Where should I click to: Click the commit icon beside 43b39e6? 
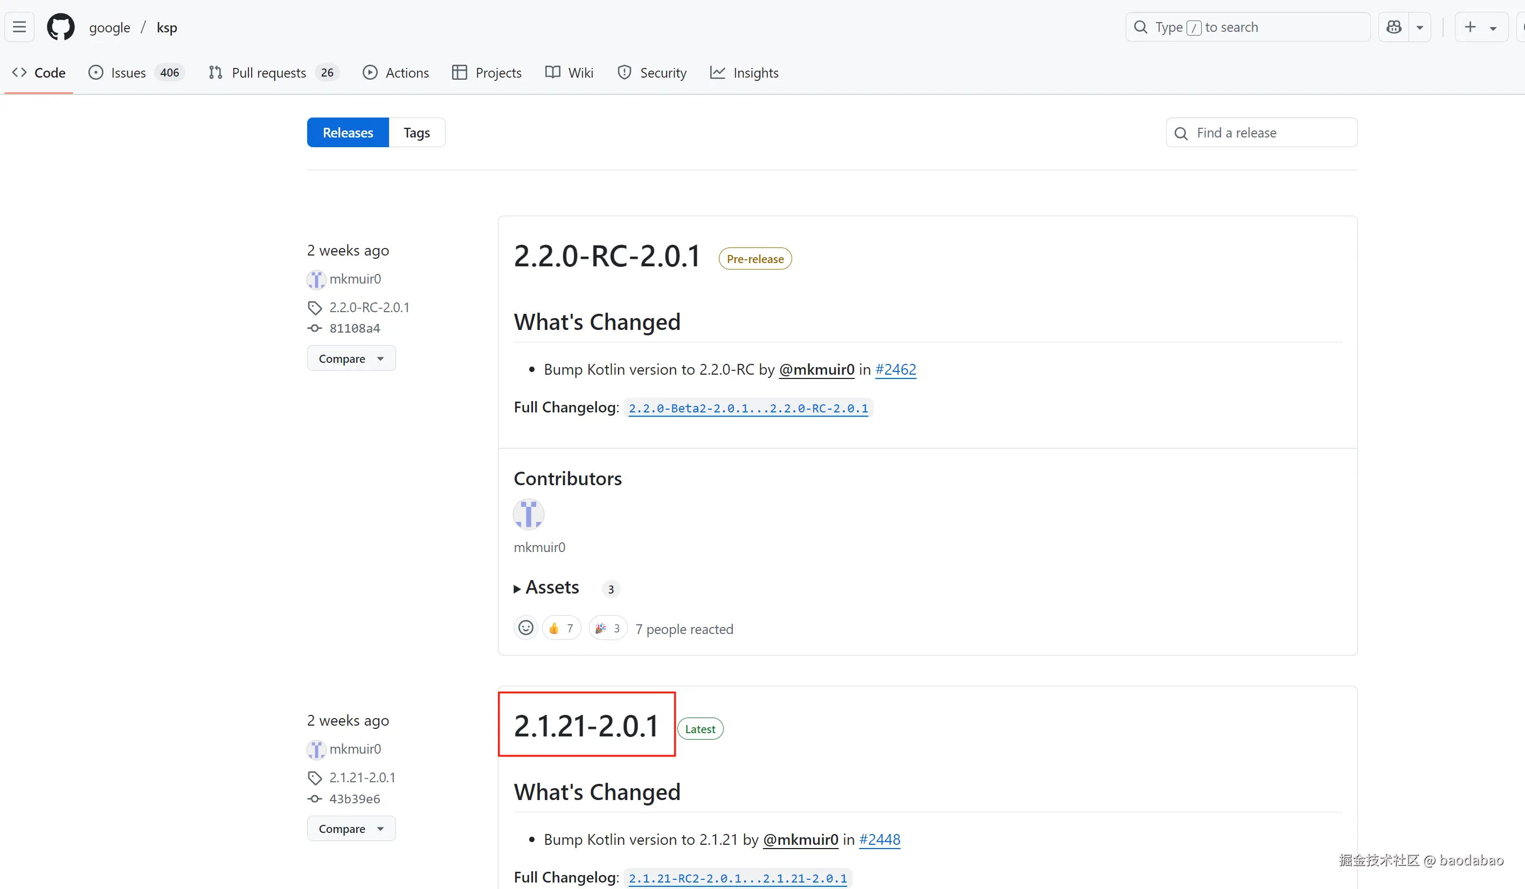(315, 799)
